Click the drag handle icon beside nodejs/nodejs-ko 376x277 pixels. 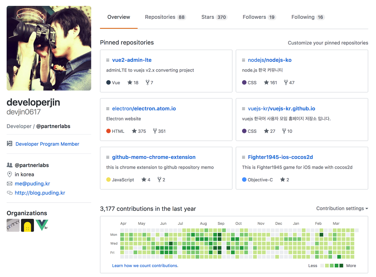point(243,60)
